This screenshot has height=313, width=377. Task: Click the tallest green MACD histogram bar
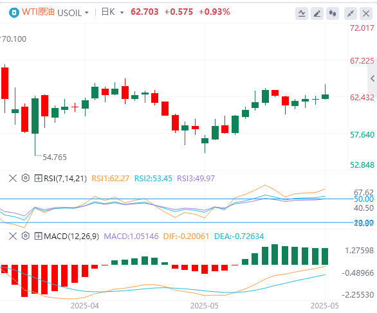point(275,255)
